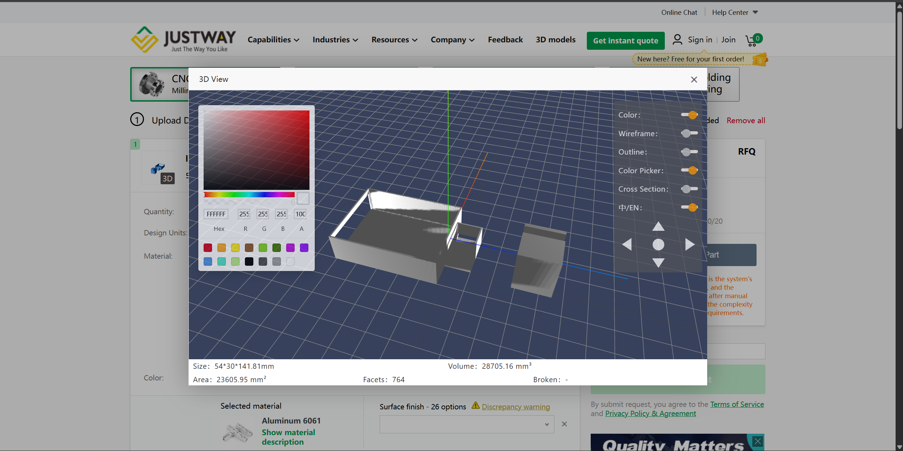This screenshot has height=451, width=903.
Task: Reset view with center circle button
Action: 658,244
